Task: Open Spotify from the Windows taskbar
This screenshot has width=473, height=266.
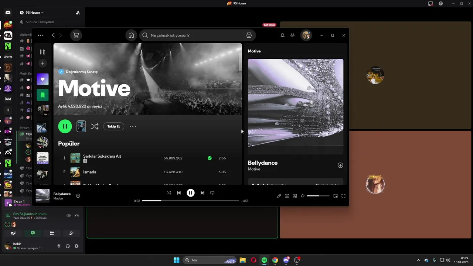Action: tap(264, 260)
